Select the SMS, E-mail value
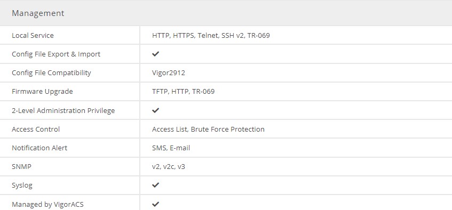Screen dimensions: 452x210 pos(171,148)
